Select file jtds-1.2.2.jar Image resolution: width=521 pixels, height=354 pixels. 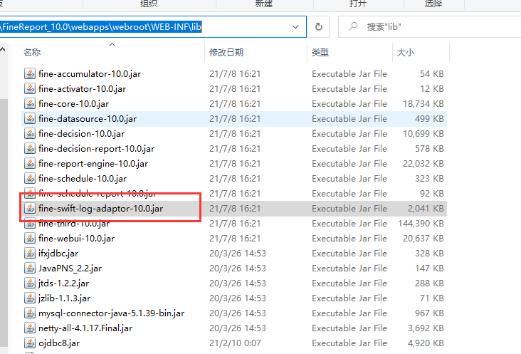click(x=64, y=283)
